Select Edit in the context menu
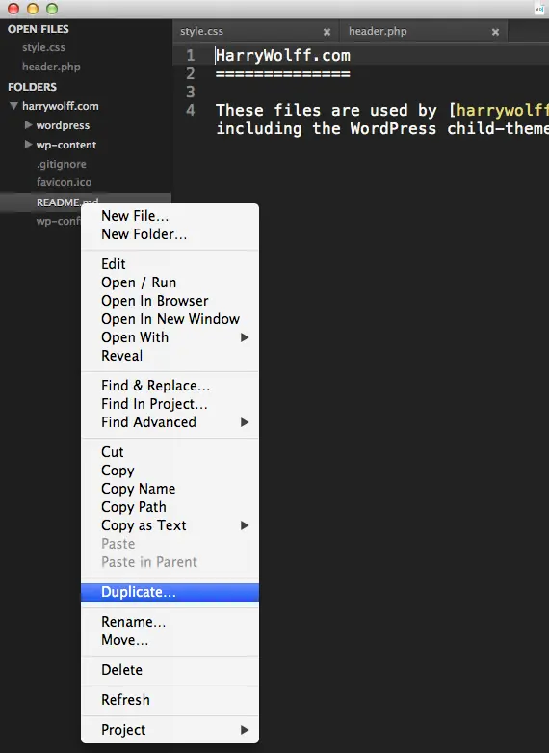549x753 pixels. pyautogui.click(x=170, y=264)
